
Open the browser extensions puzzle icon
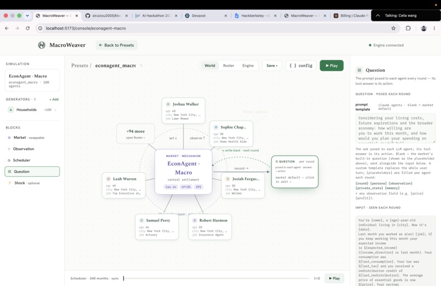(408, 28)
